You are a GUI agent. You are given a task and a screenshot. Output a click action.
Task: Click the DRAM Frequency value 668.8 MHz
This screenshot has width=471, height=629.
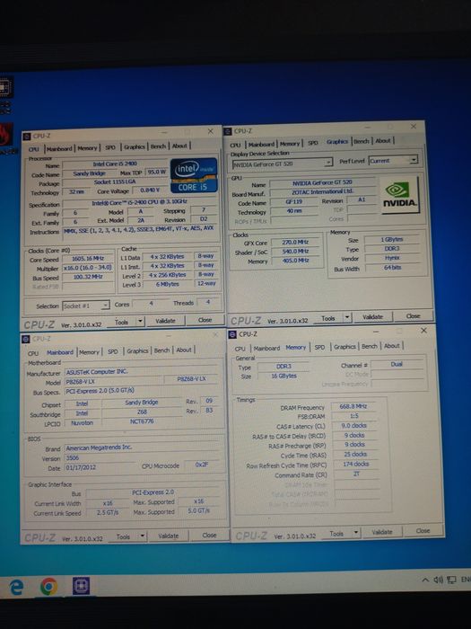[353, 406]
